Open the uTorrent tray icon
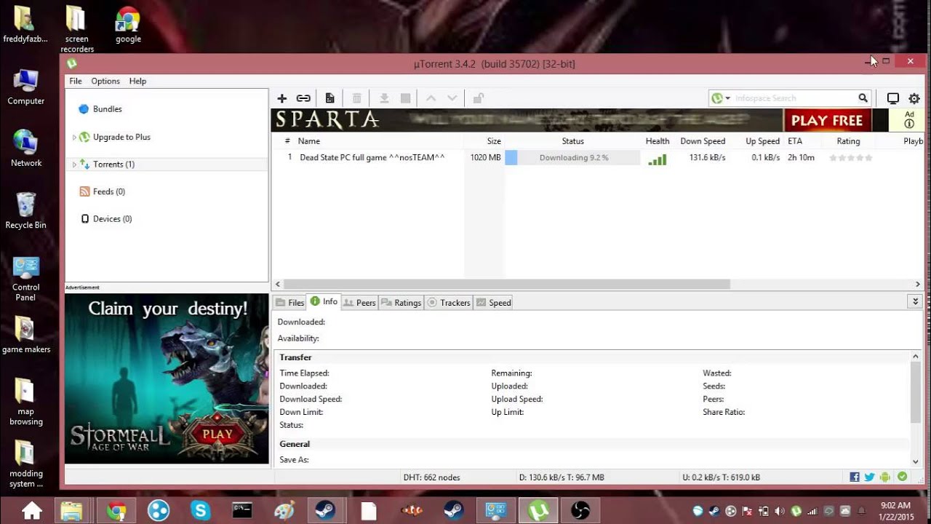Image resolution: width=931 pixels, height=524 pixels. [796, 512]
